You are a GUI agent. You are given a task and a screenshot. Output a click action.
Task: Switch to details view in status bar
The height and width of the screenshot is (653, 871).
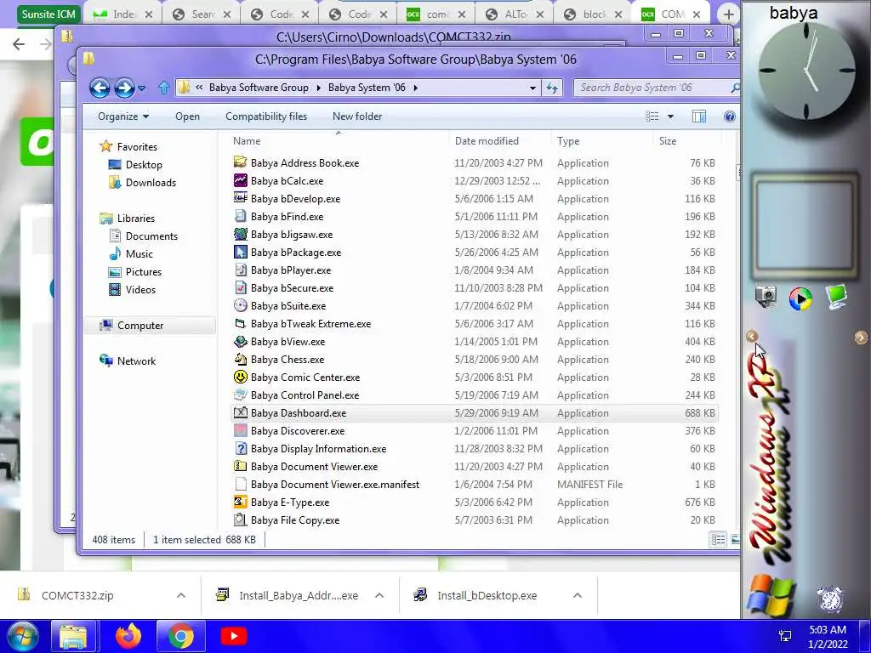tap(718, 539)
